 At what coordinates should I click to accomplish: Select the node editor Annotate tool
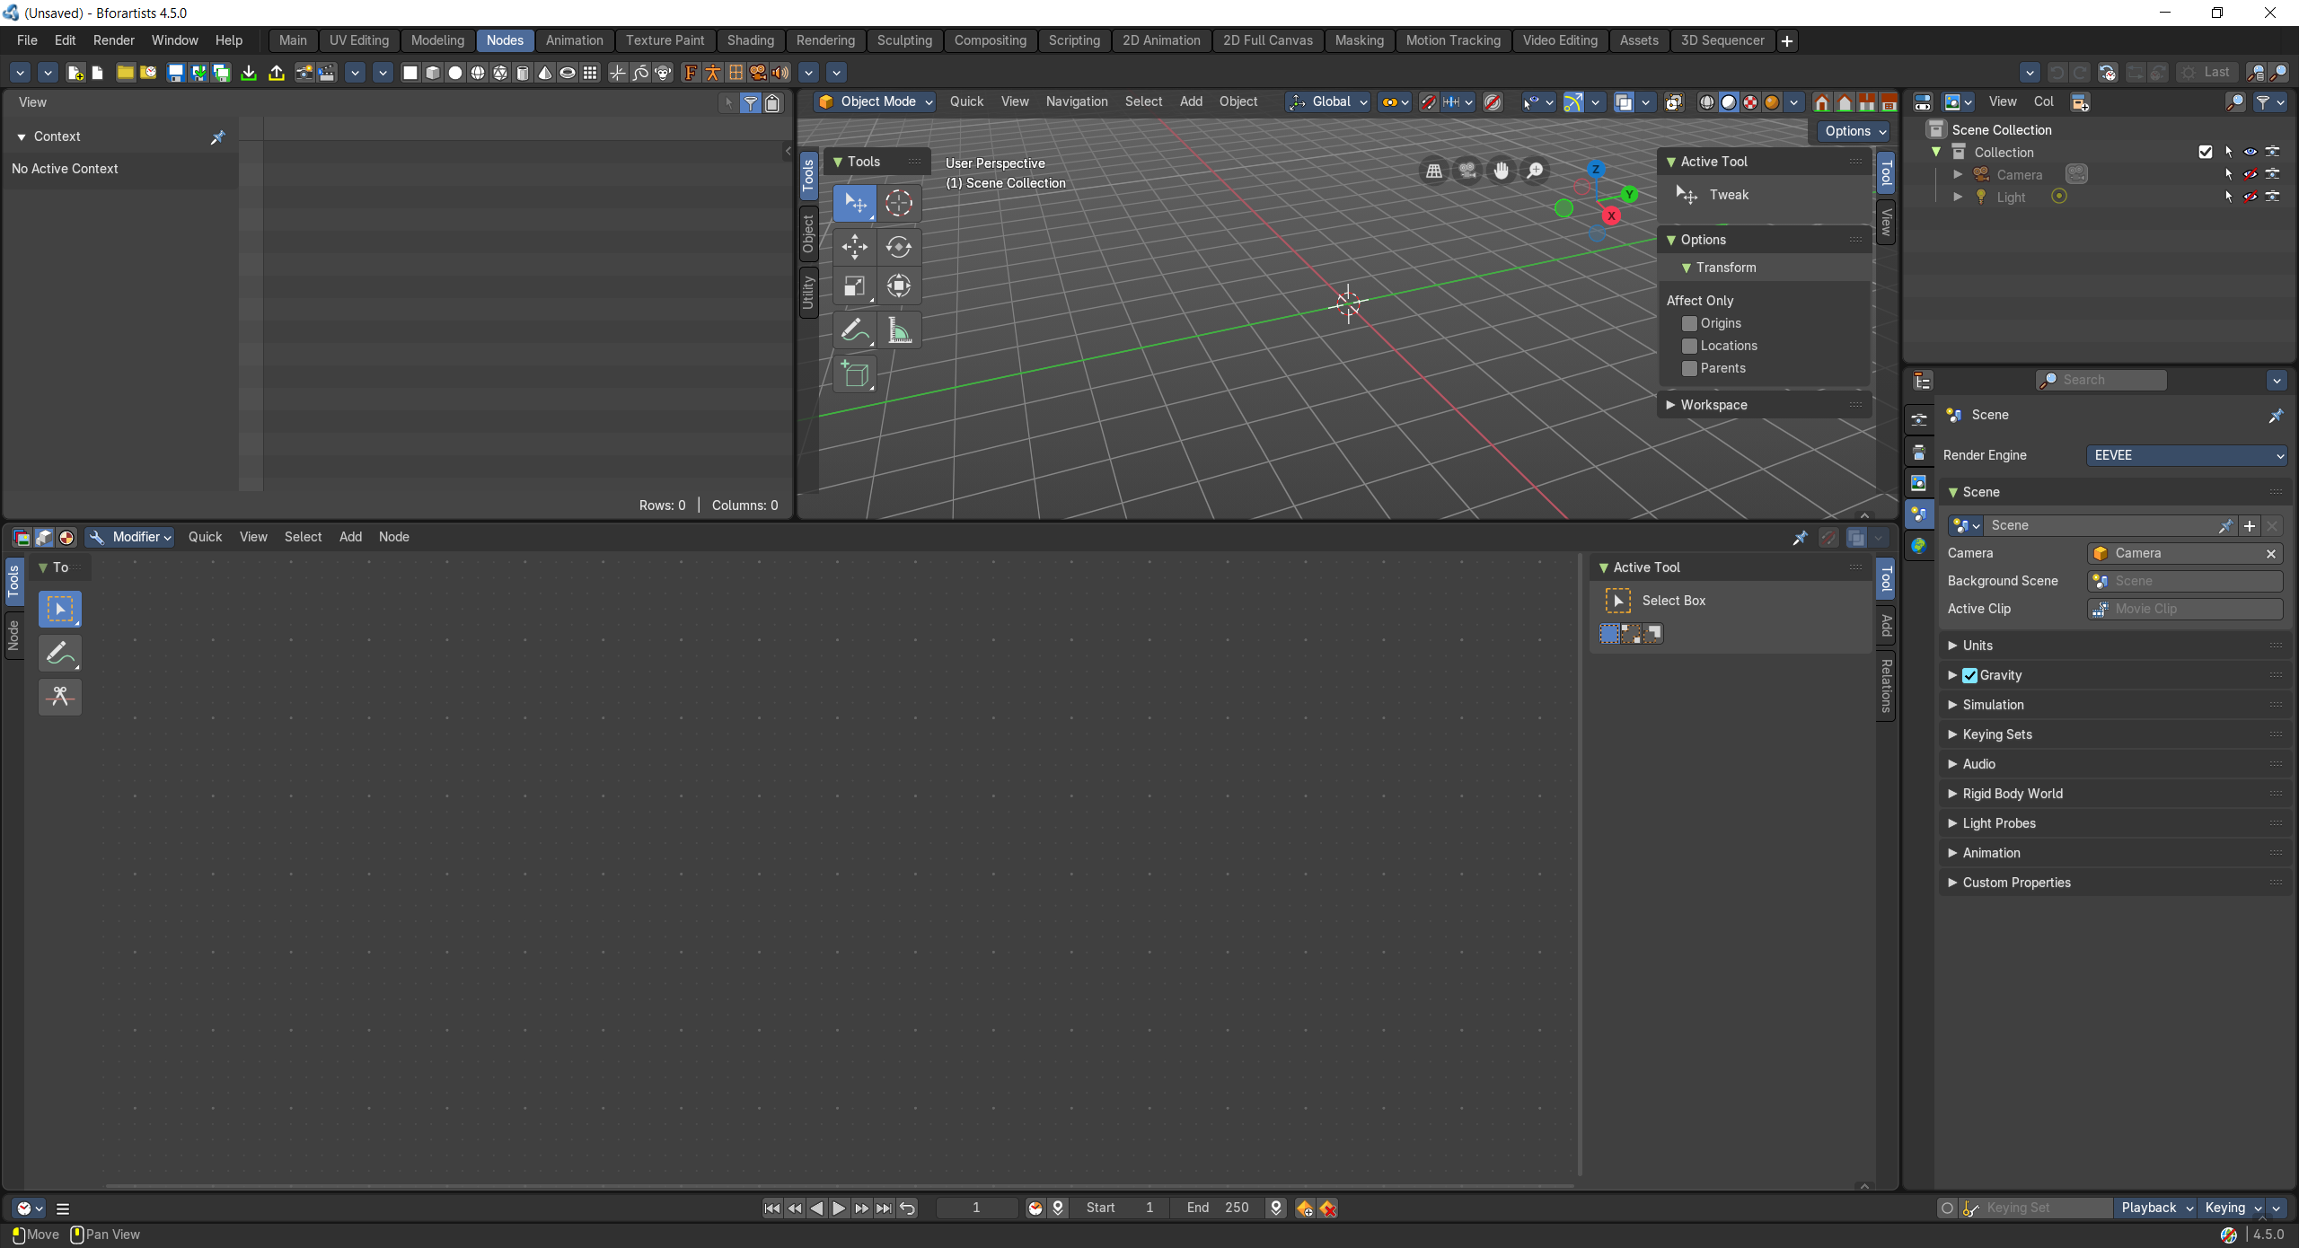click(x=60, y=653)
